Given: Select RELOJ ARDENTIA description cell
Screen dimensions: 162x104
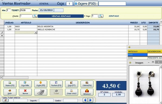Looking at the screenshot, I should click(83, 27).
